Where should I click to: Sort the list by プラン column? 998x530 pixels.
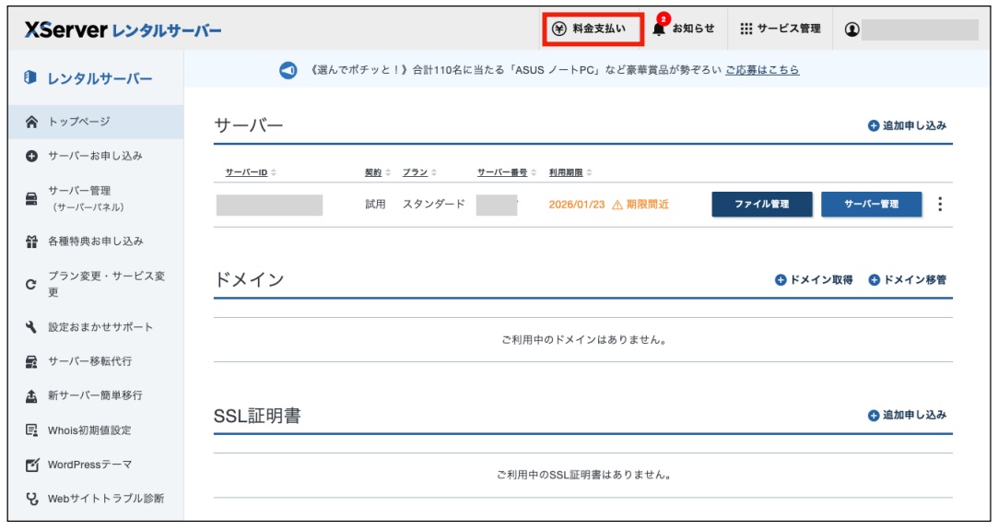click(x=419, y=172)
